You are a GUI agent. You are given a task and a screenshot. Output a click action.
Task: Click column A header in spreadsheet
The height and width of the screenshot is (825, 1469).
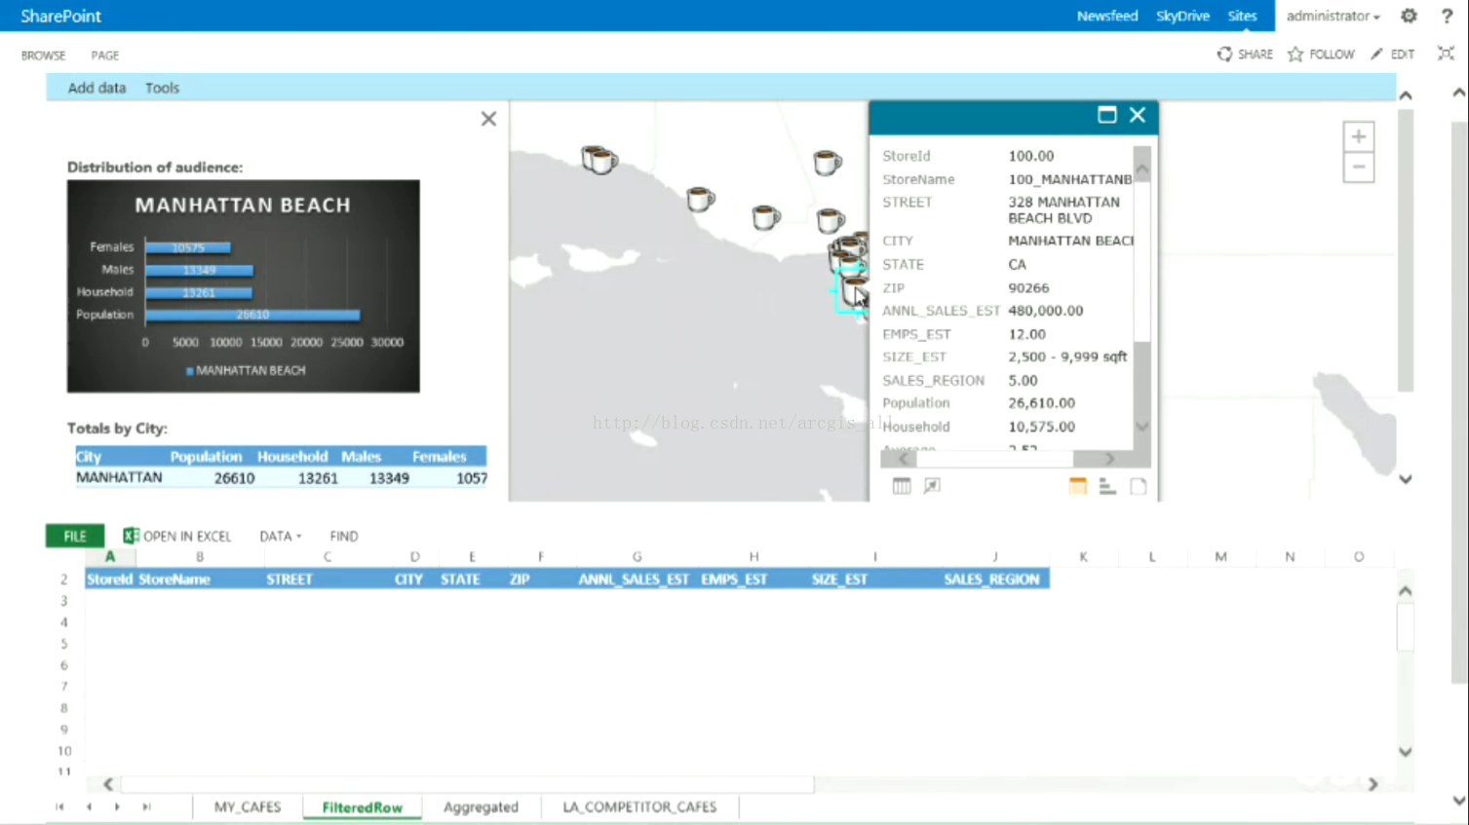pyautogui.click(x=110, y=557)
